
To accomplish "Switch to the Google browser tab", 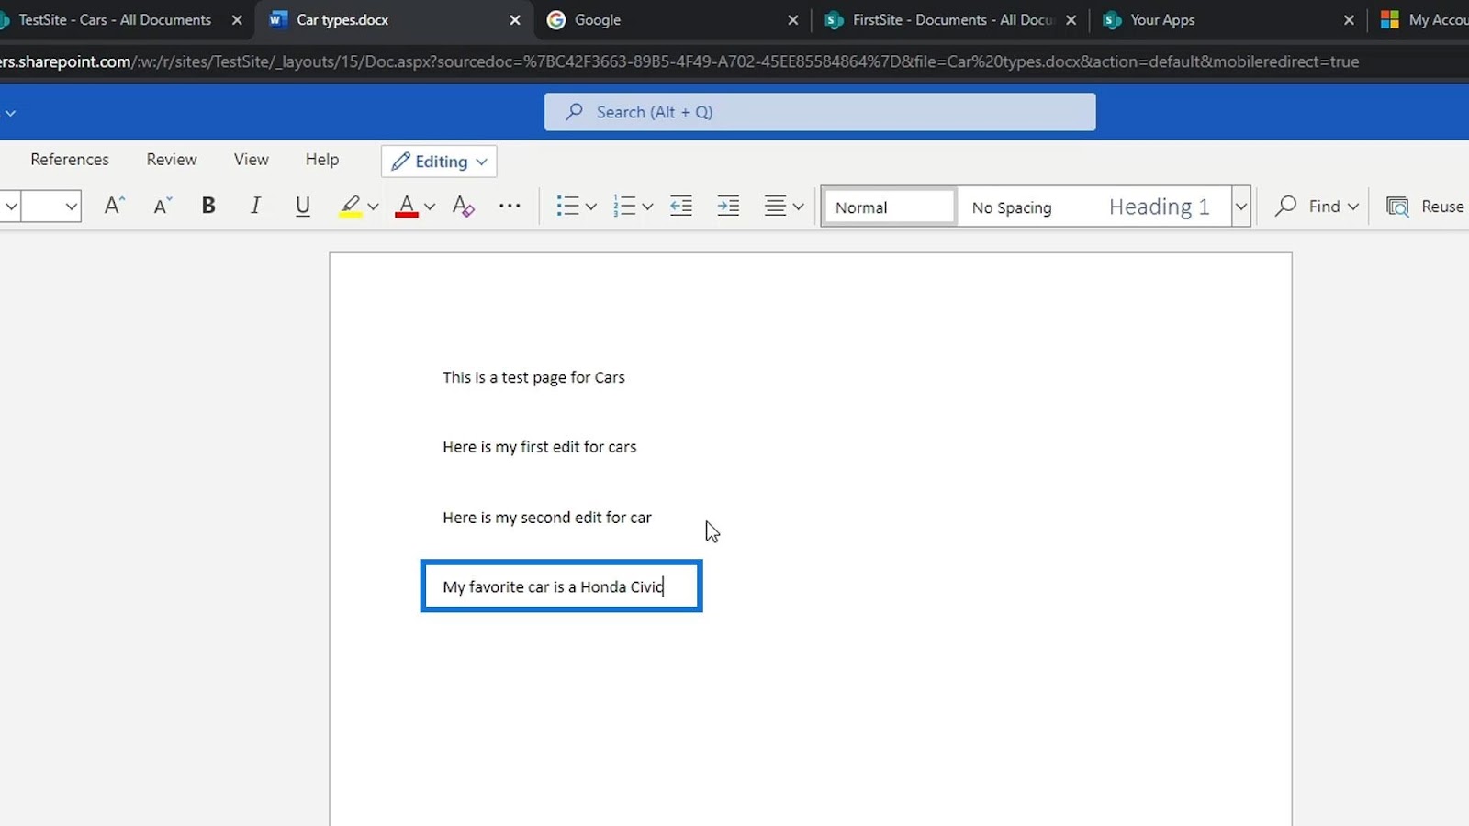I will [597, 20].
